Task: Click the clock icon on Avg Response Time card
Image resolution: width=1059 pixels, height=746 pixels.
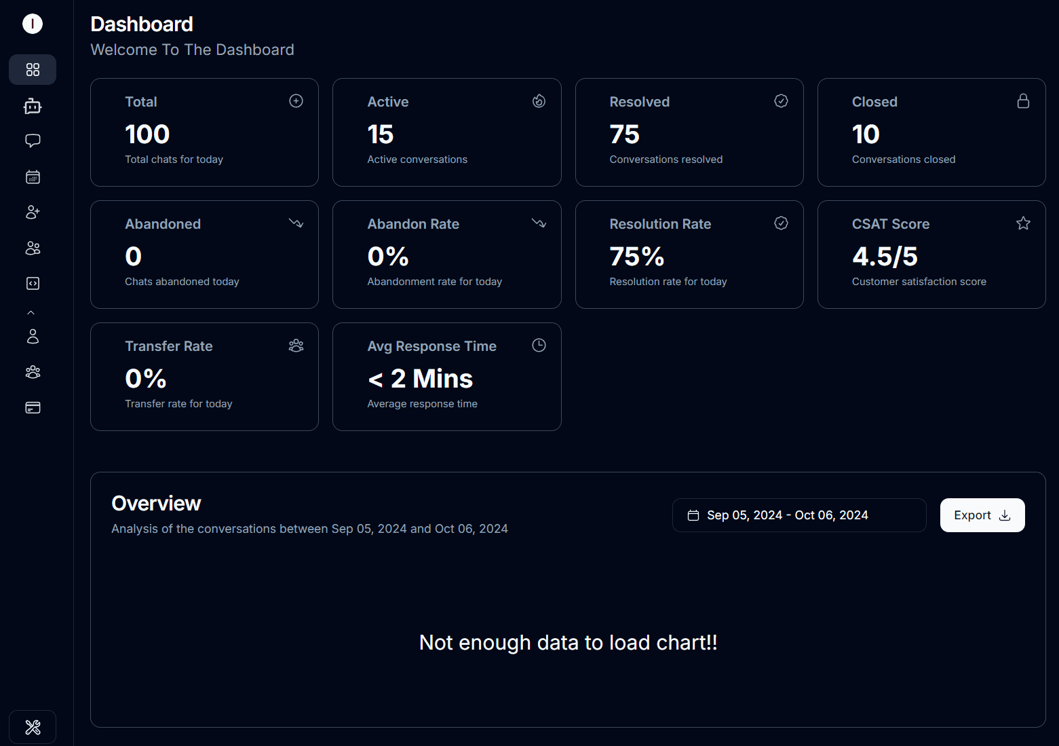Action: (539, 345)
